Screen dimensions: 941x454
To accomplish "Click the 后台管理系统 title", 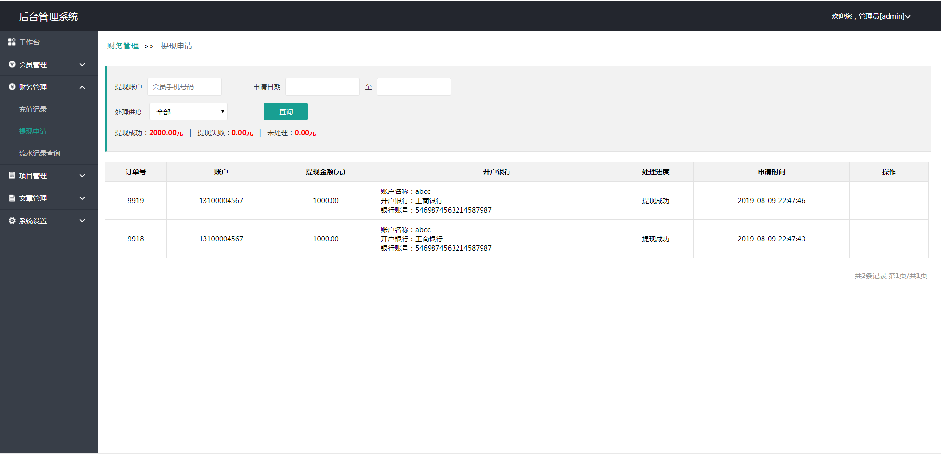I will point(49,16).
